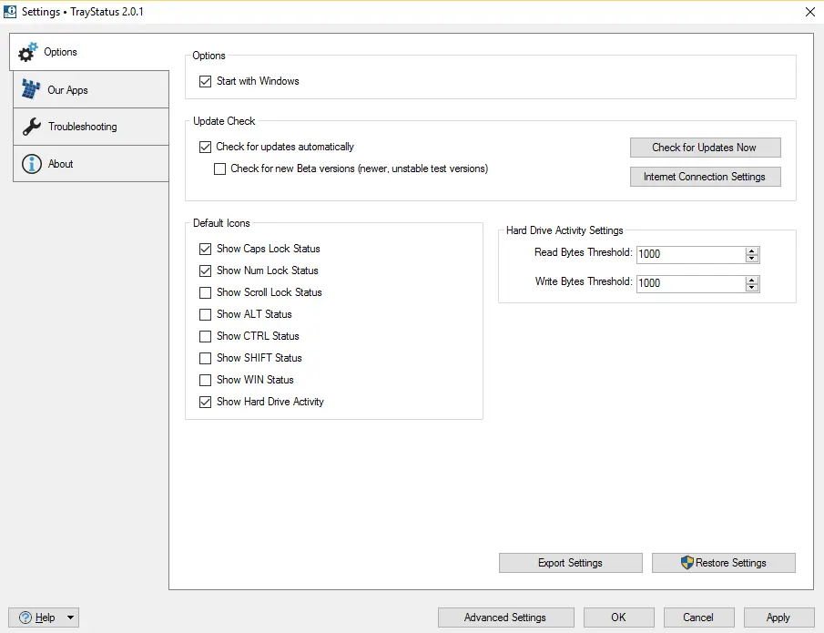Click the shield icon on Restore Settings
The width and height of the screenshot is (824, 633).
[x=687, y=563]
